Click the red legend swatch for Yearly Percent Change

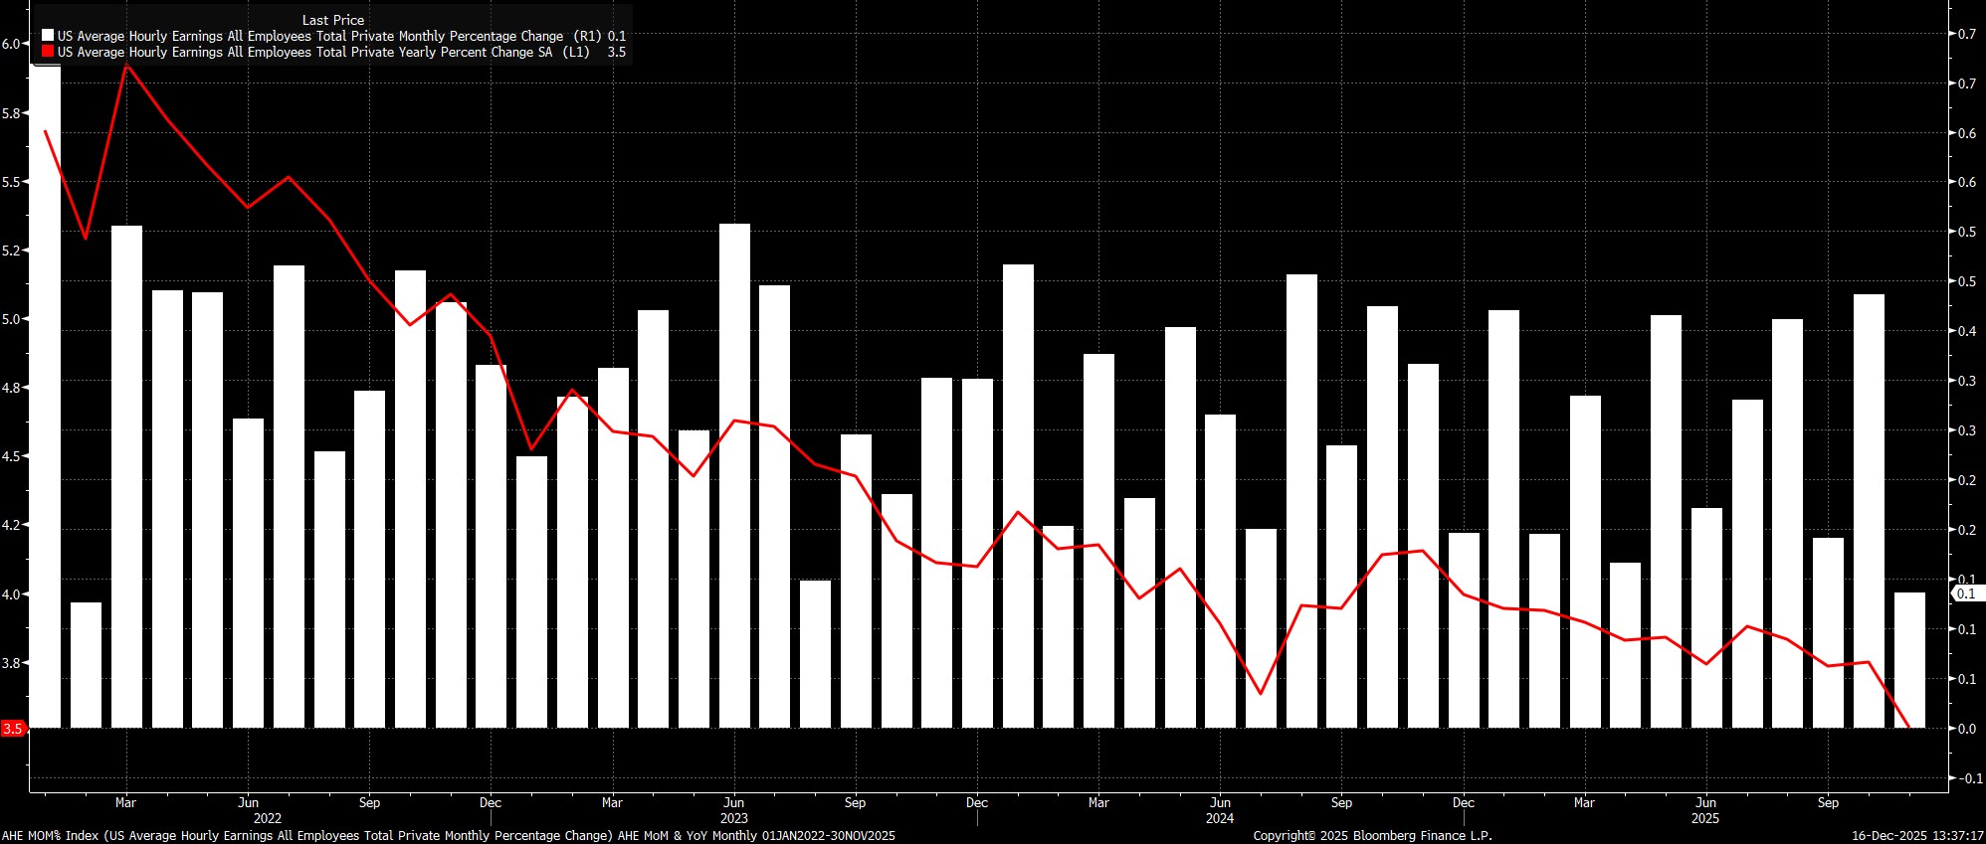click(x=48, y=52)
